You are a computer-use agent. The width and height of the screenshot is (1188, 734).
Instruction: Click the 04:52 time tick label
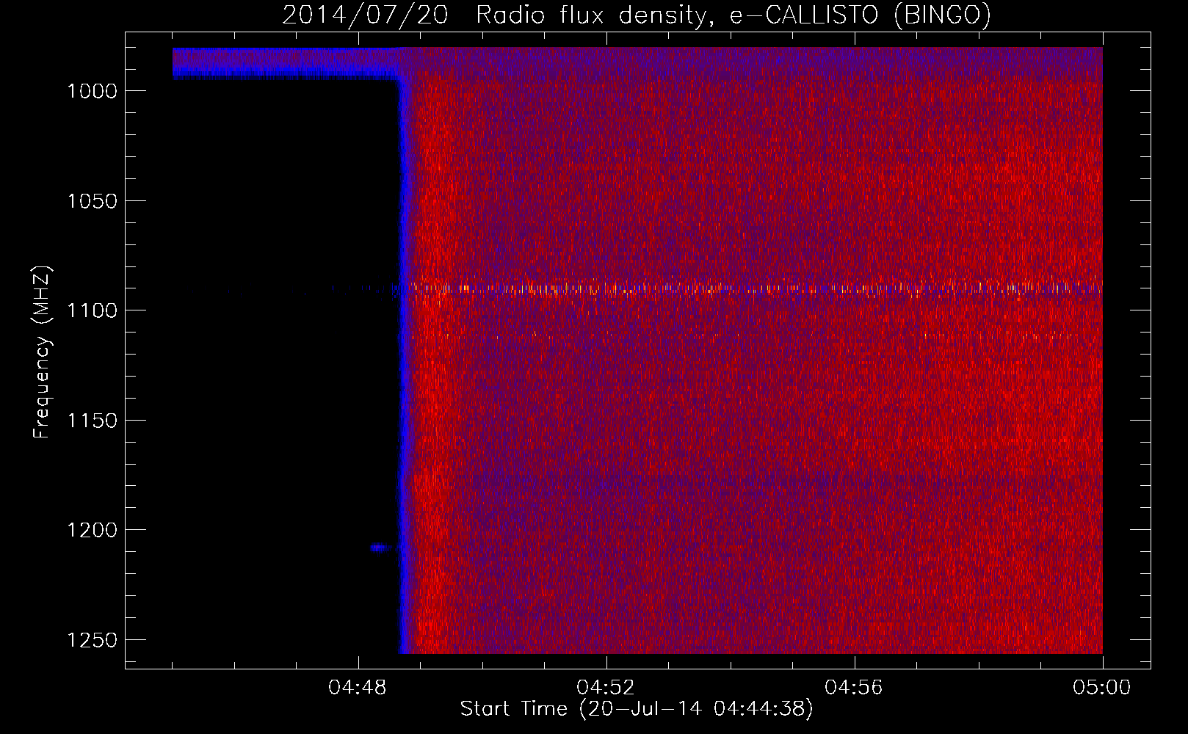click(606, 688)
